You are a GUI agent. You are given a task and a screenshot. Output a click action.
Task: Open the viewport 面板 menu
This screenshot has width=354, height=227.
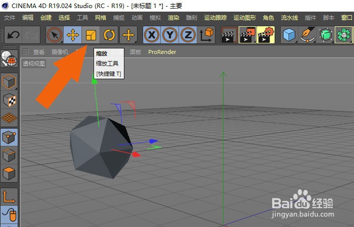click(x=136, y=52)
